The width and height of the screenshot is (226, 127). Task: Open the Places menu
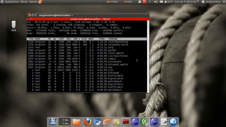point(24,1)
